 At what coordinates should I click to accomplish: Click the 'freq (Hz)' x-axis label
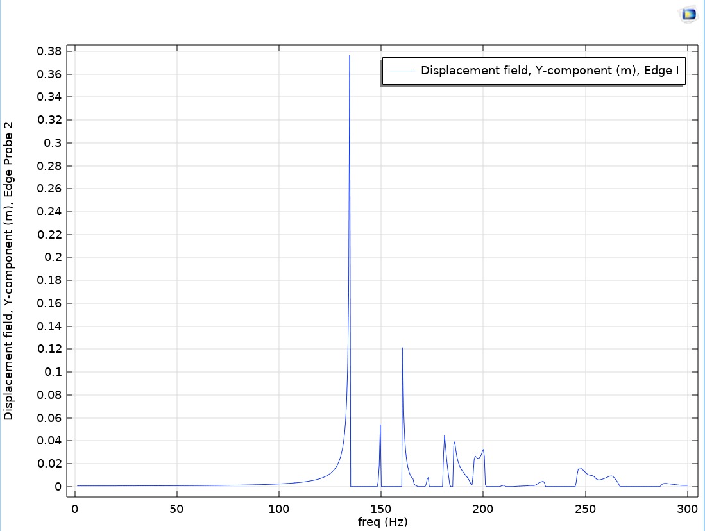coord(382,522)
